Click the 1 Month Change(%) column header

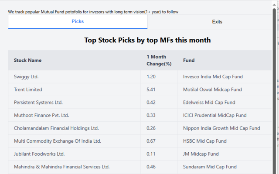pyautogui.click(x=159, y=60)
